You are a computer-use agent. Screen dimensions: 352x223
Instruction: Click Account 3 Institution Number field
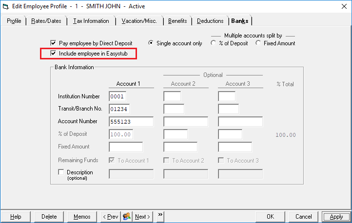click(x=227, y=96)
